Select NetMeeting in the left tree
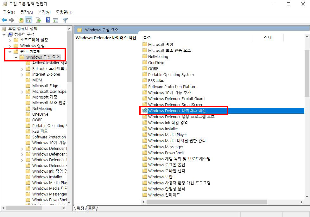Viewport: 310px width, 217px height. point(42,109)
